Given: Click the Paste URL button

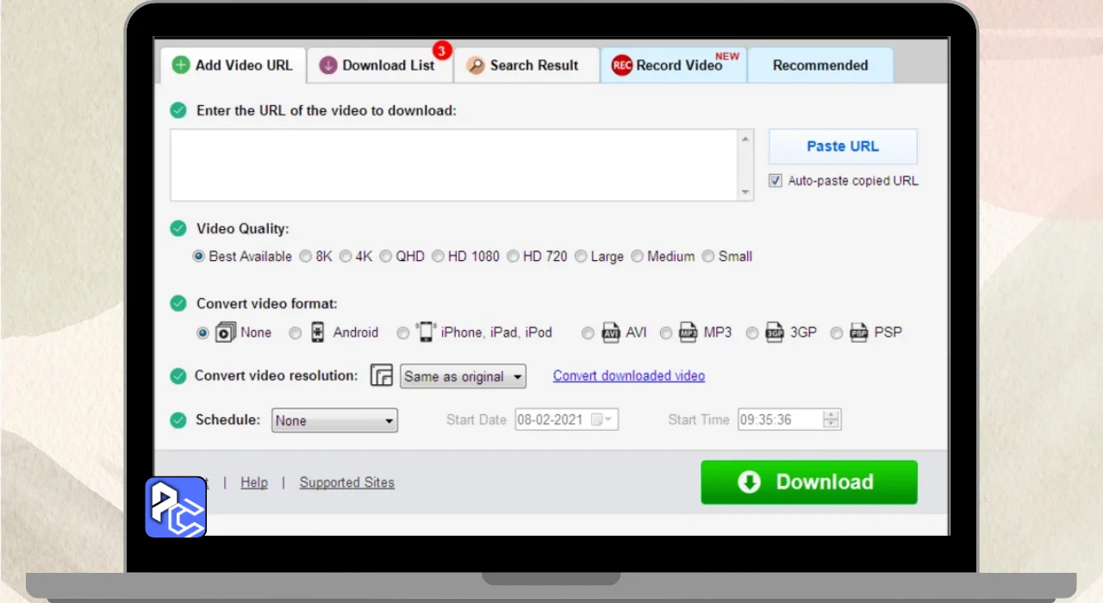Looking at the screenshot, I should point(843,146).
